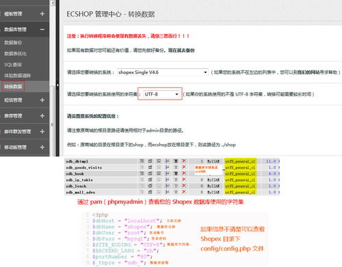Click red Drop icon for sdb_goods_visits
Screen dimensions: 342x267
(184, 167)
